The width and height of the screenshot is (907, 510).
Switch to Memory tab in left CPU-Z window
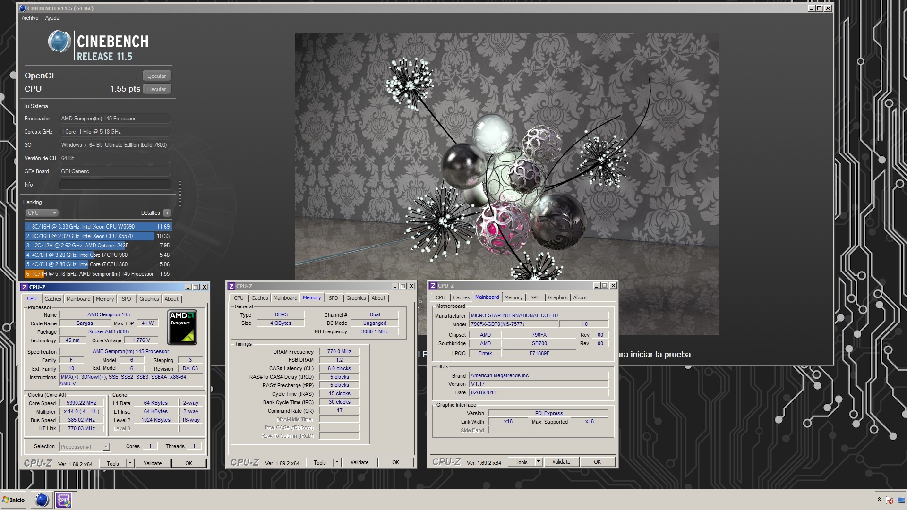pyautogui.click(x=105, y=299)
